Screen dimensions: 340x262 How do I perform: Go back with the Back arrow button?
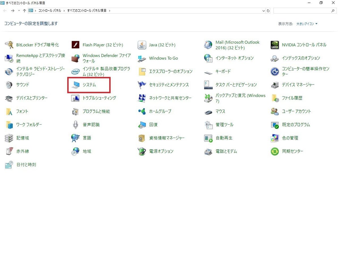[5, 11]
